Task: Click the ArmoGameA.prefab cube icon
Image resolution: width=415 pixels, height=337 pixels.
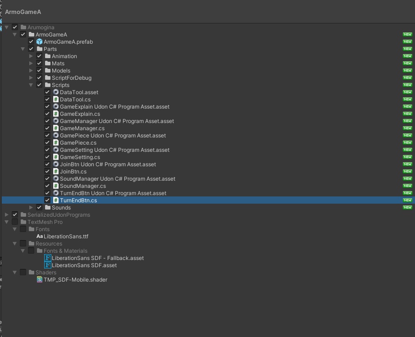Action: (40, 41)
